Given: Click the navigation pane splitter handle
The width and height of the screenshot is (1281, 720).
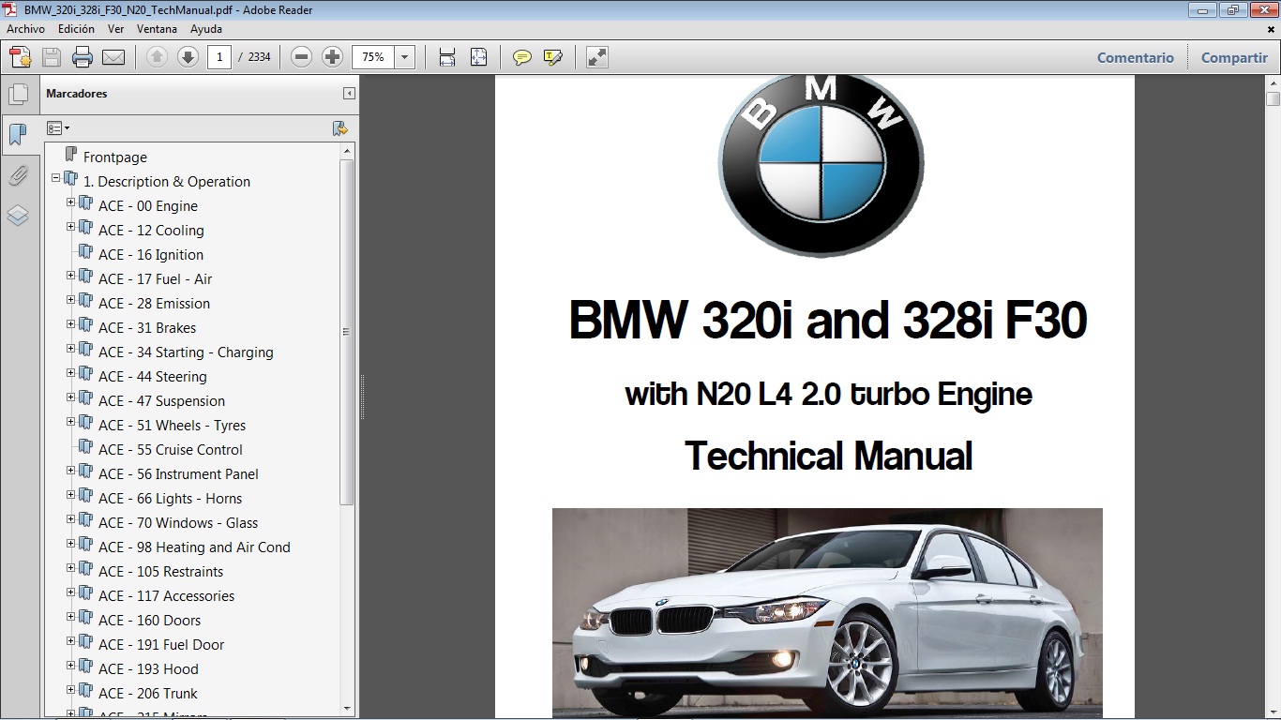Looking at the screenshot, I should tap(362, 397).
